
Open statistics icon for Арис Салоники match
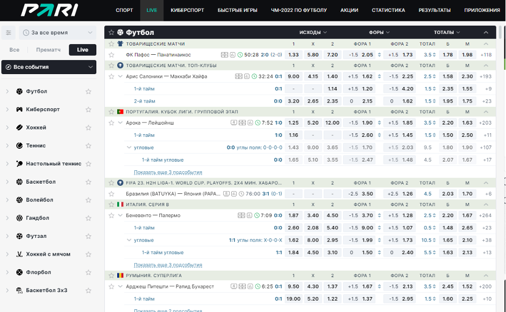246,76
